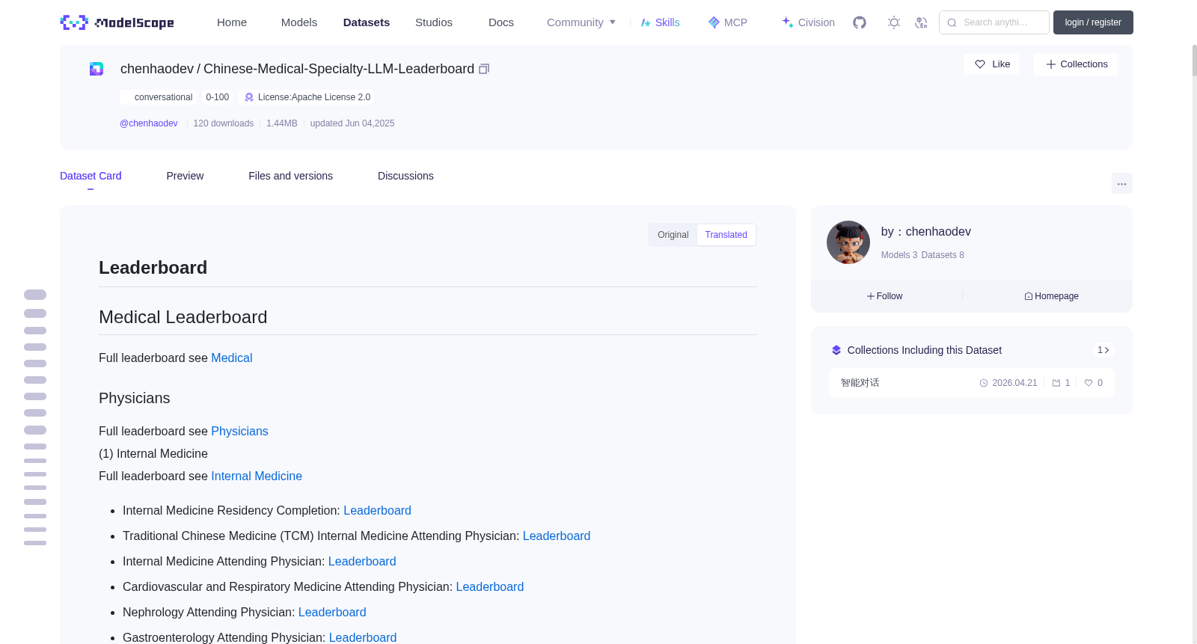Image resolution: width=1197 pixels, height=644 pixels.
Task: Click Models 3 under chenhaodev
Action: [x=899, y=255]
